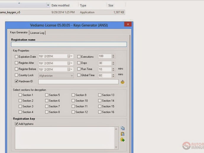
Task: Click the key box scrollbar down arrow
Action: pyautogui.click(x=116, y=147)
